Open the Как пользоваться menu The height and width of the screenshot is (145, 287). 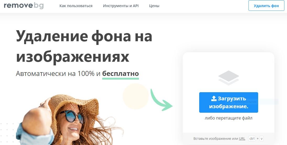click(76, 6)
